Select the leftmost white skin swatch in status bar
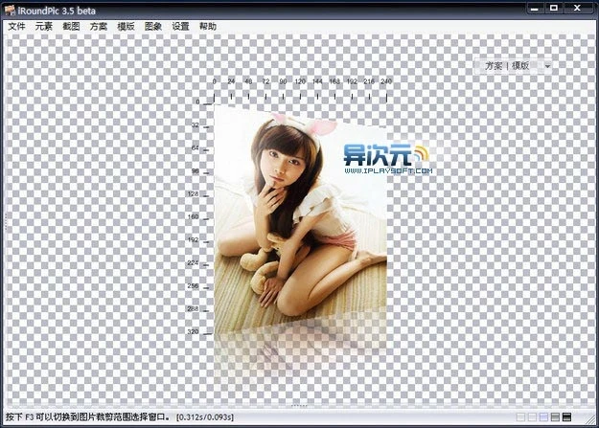Image resolution: width=599 pixels, height=428 pixels. click(x=520, y=417)
